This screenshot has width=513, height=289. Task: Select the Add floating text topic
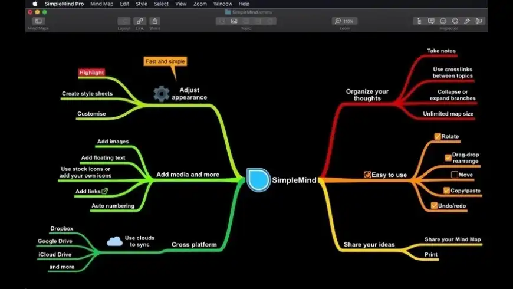click(103, 157)
